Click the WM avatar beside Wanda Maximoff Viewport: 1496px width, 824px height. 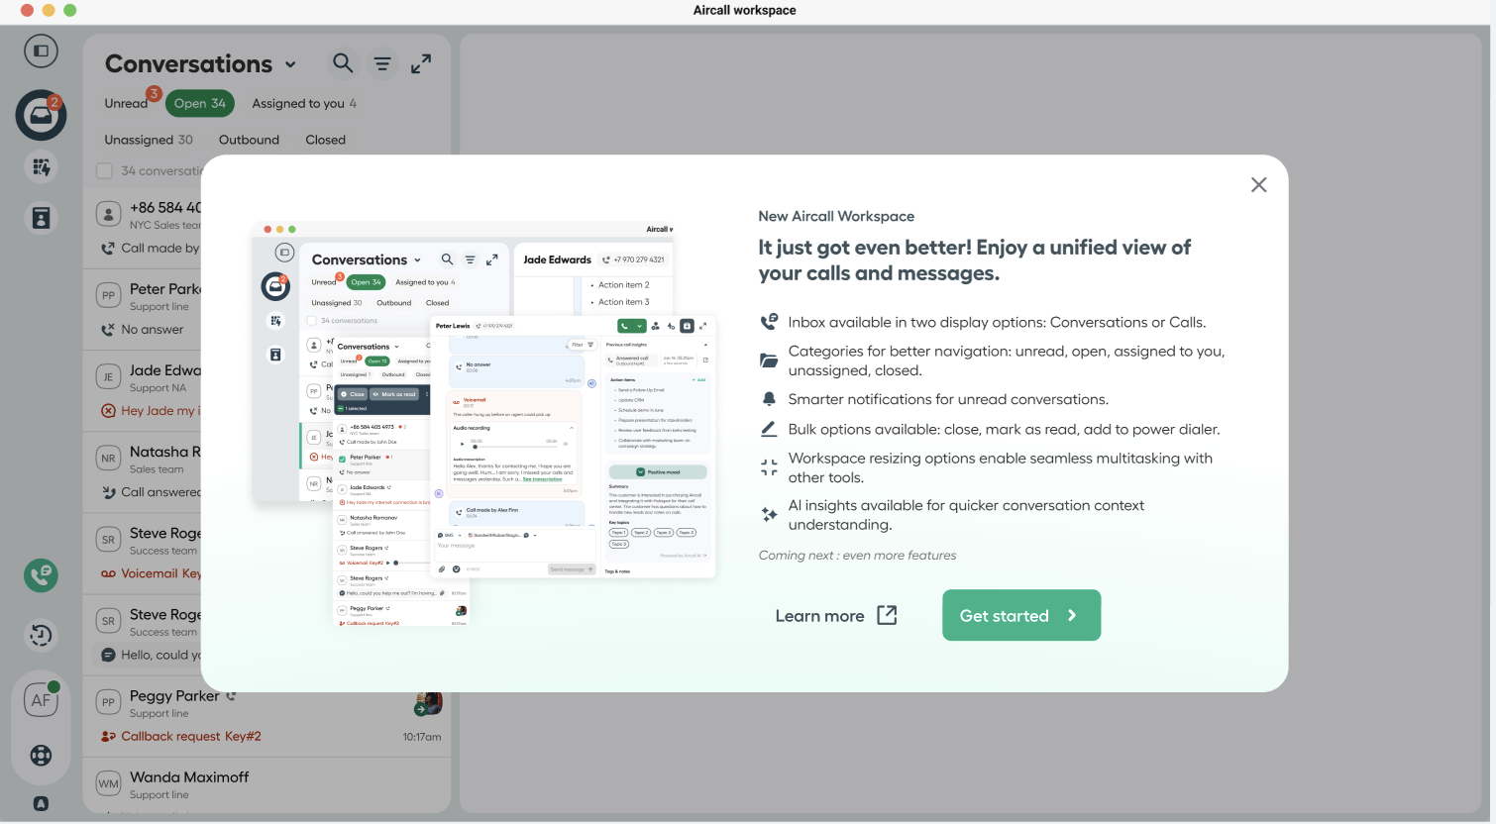[108, 783]
